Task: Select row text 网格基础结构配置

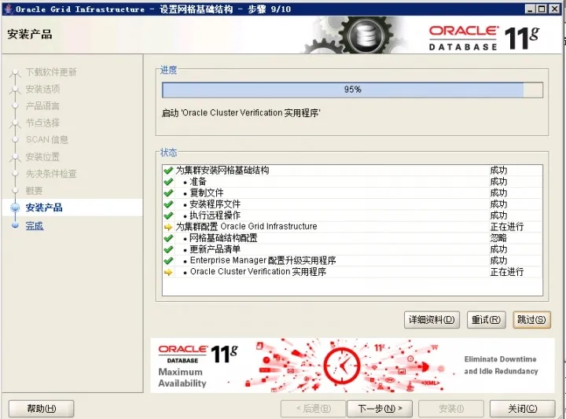Action: [223, 238]
